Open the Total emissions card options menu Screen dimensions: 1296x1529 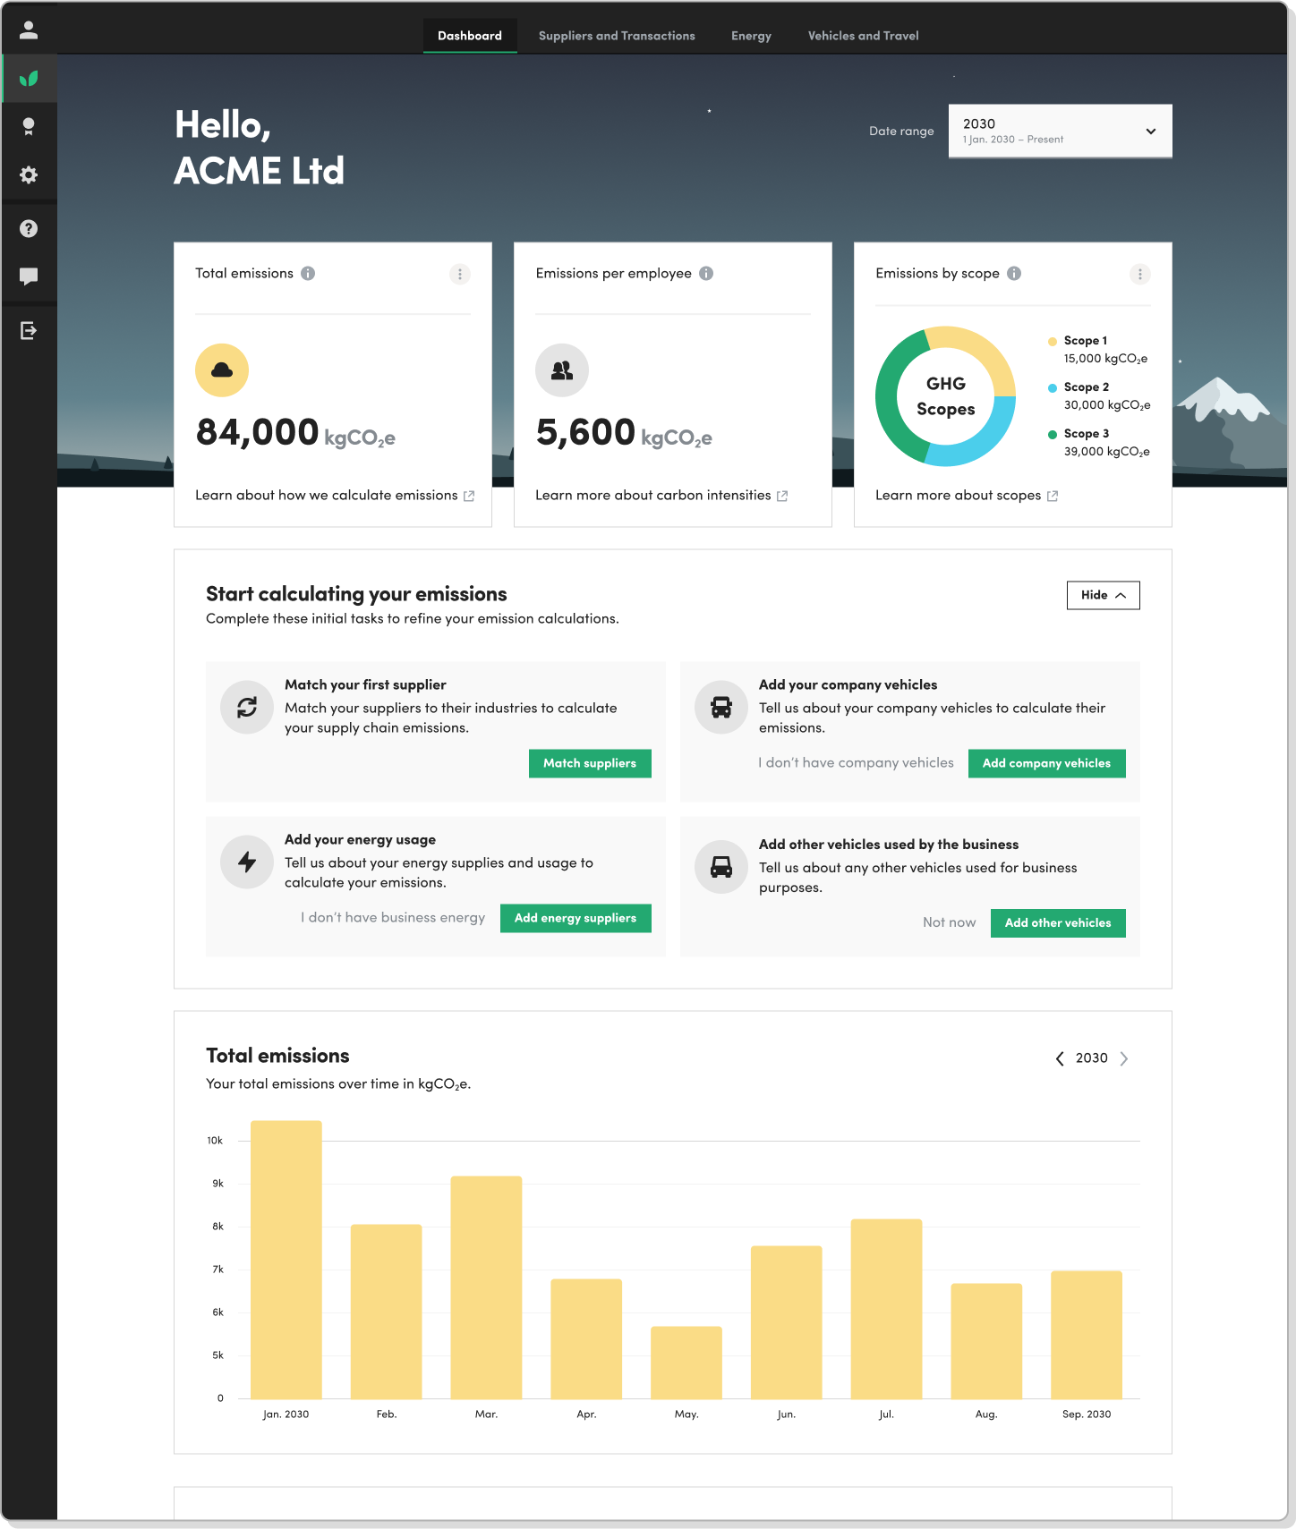460,275
